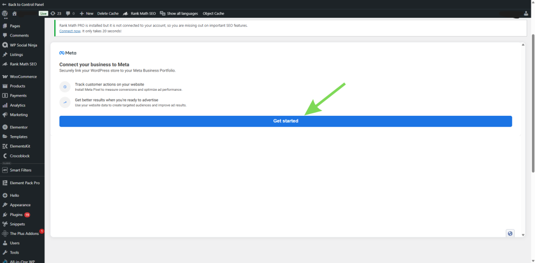This screenshot has height=263, width=535.
Task: Click the Comments sidebar icon
Action: [5, 35]
